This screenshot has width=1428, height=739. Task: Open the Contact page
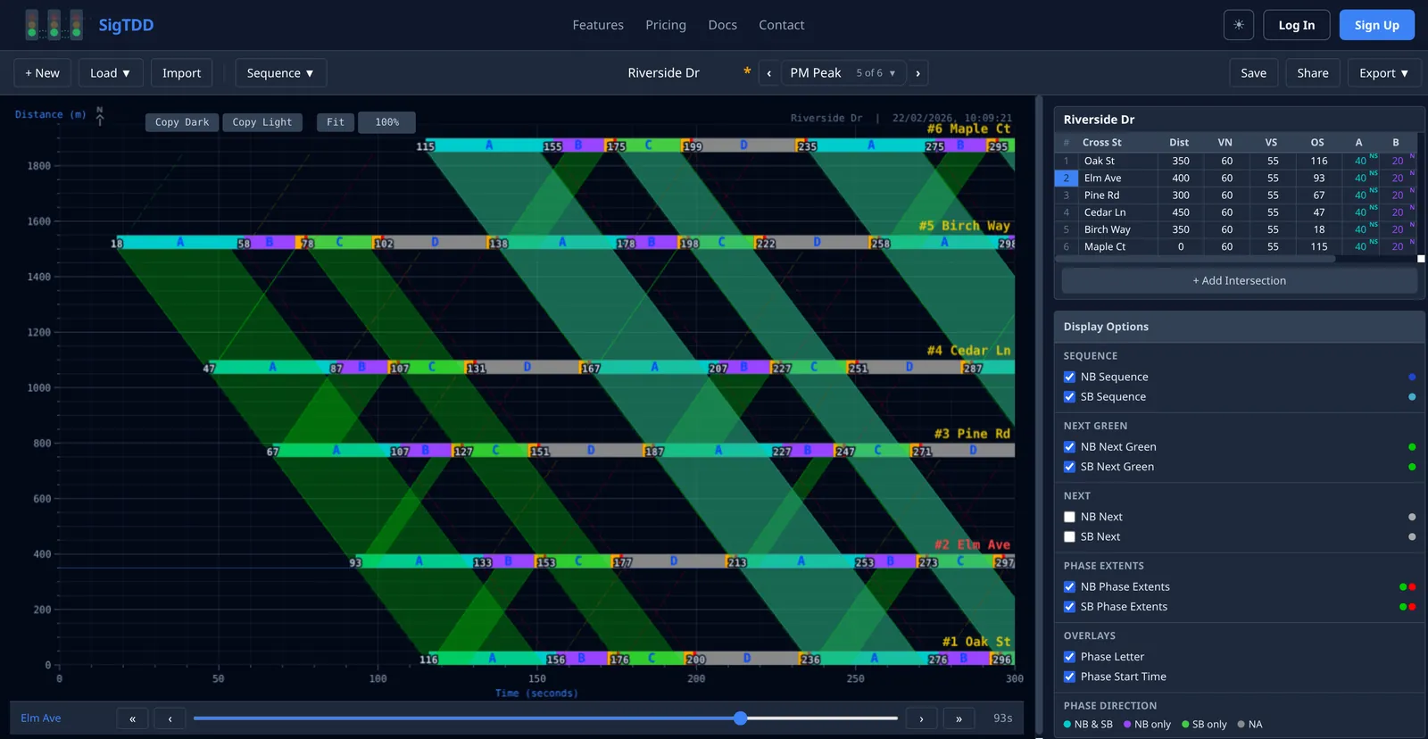[781, 25]
